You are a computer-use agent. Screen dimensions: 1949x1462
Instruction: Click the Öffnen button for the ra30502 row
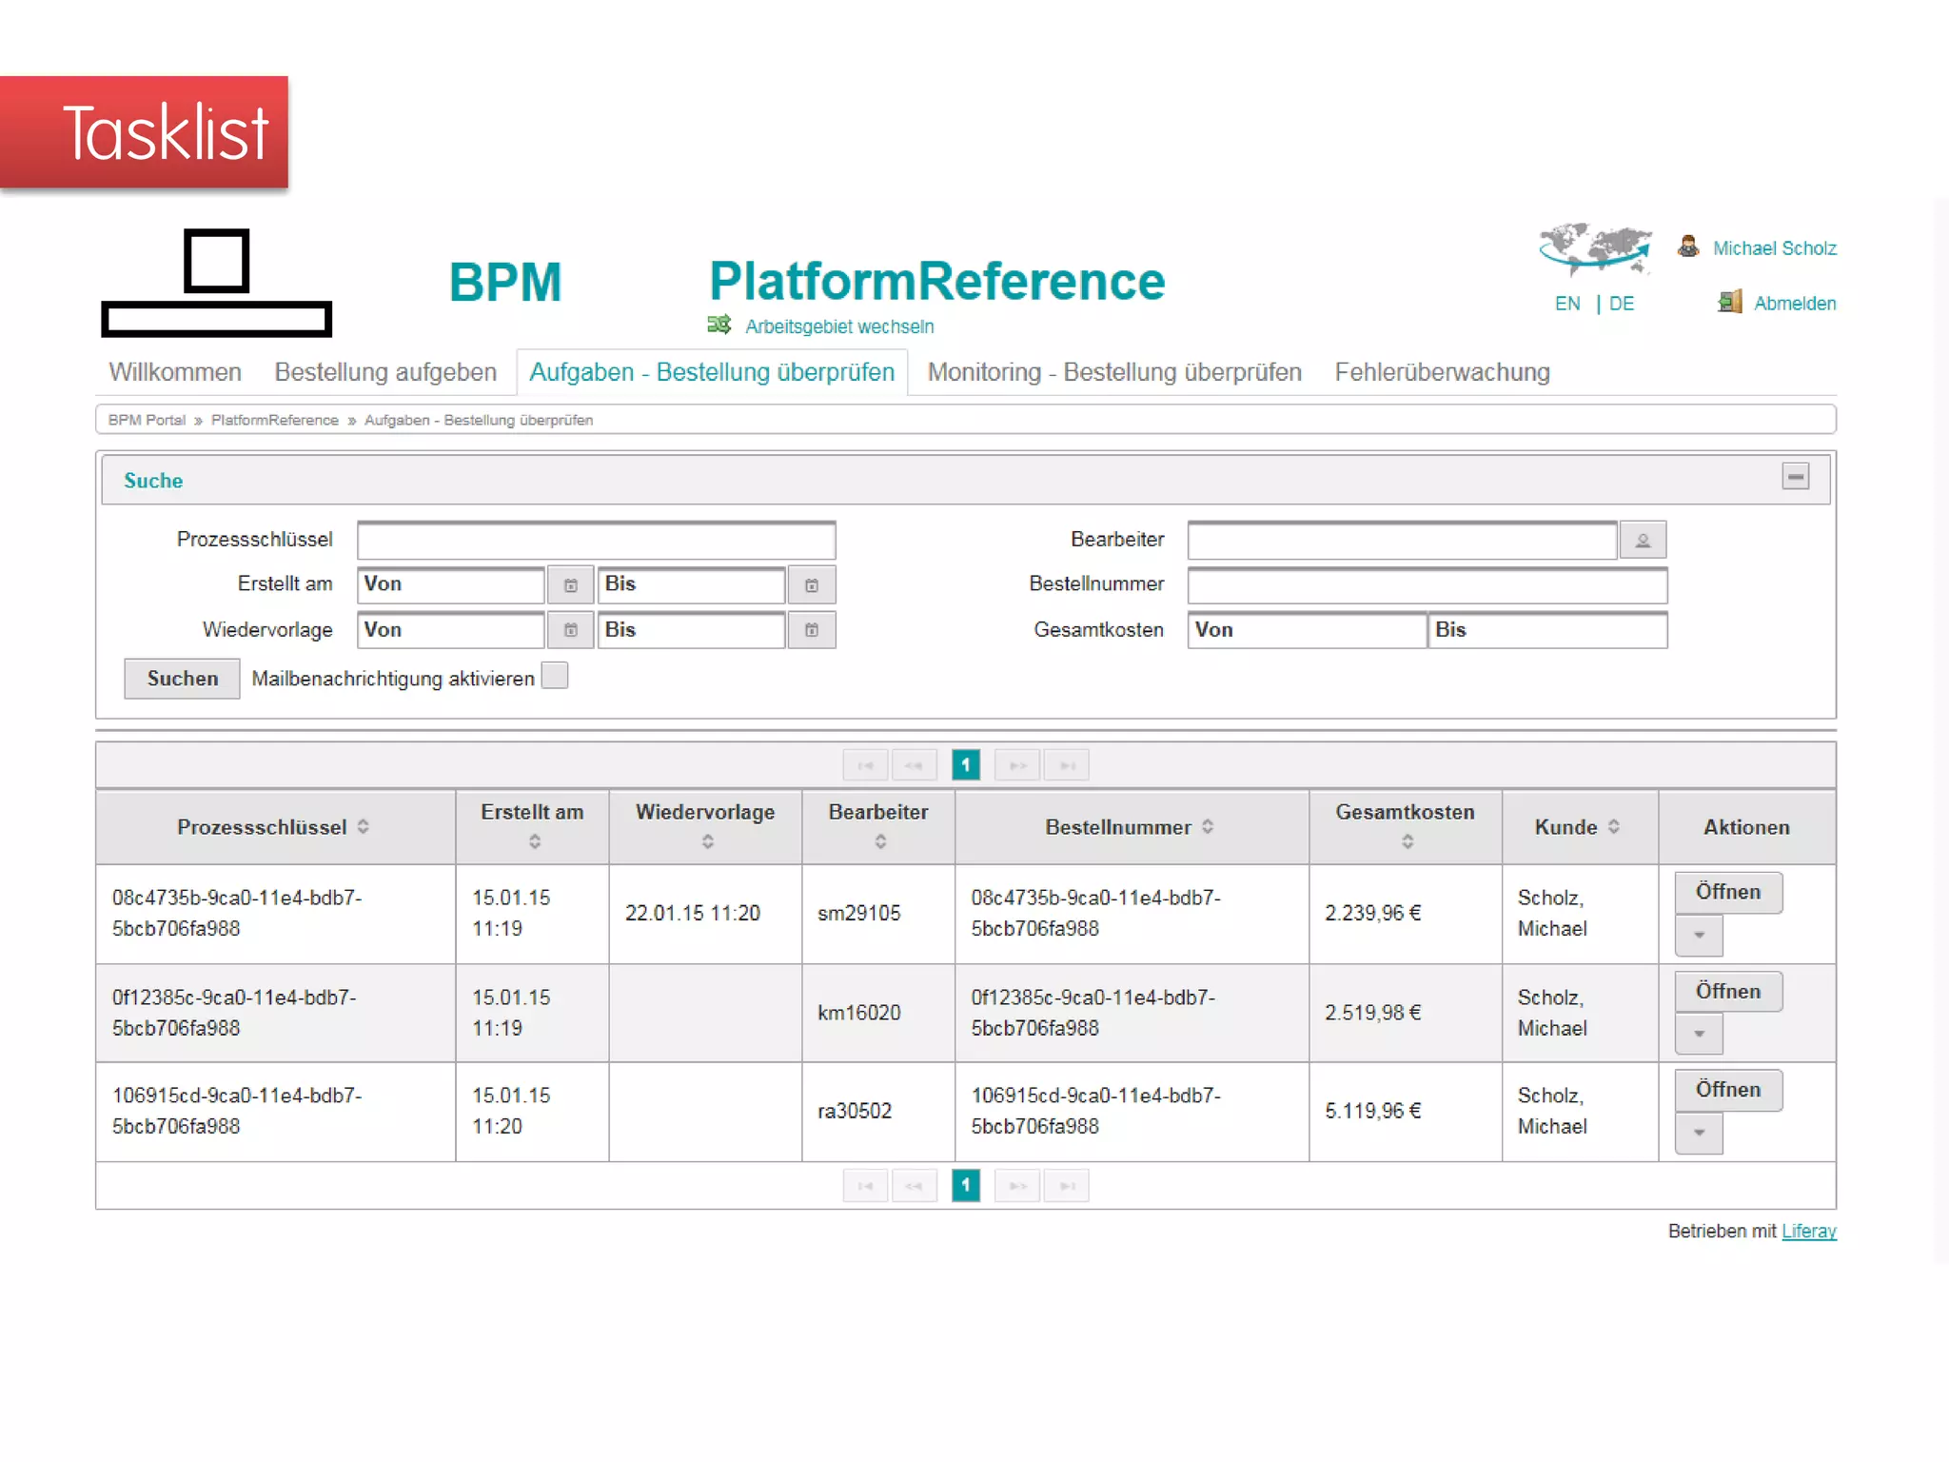coord(1727,1090)
